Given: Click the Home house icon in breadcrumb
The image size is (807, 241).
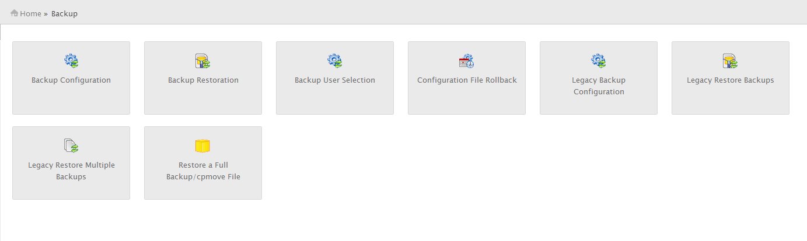Looking at the screenshot, I should (x=15, y=13).
